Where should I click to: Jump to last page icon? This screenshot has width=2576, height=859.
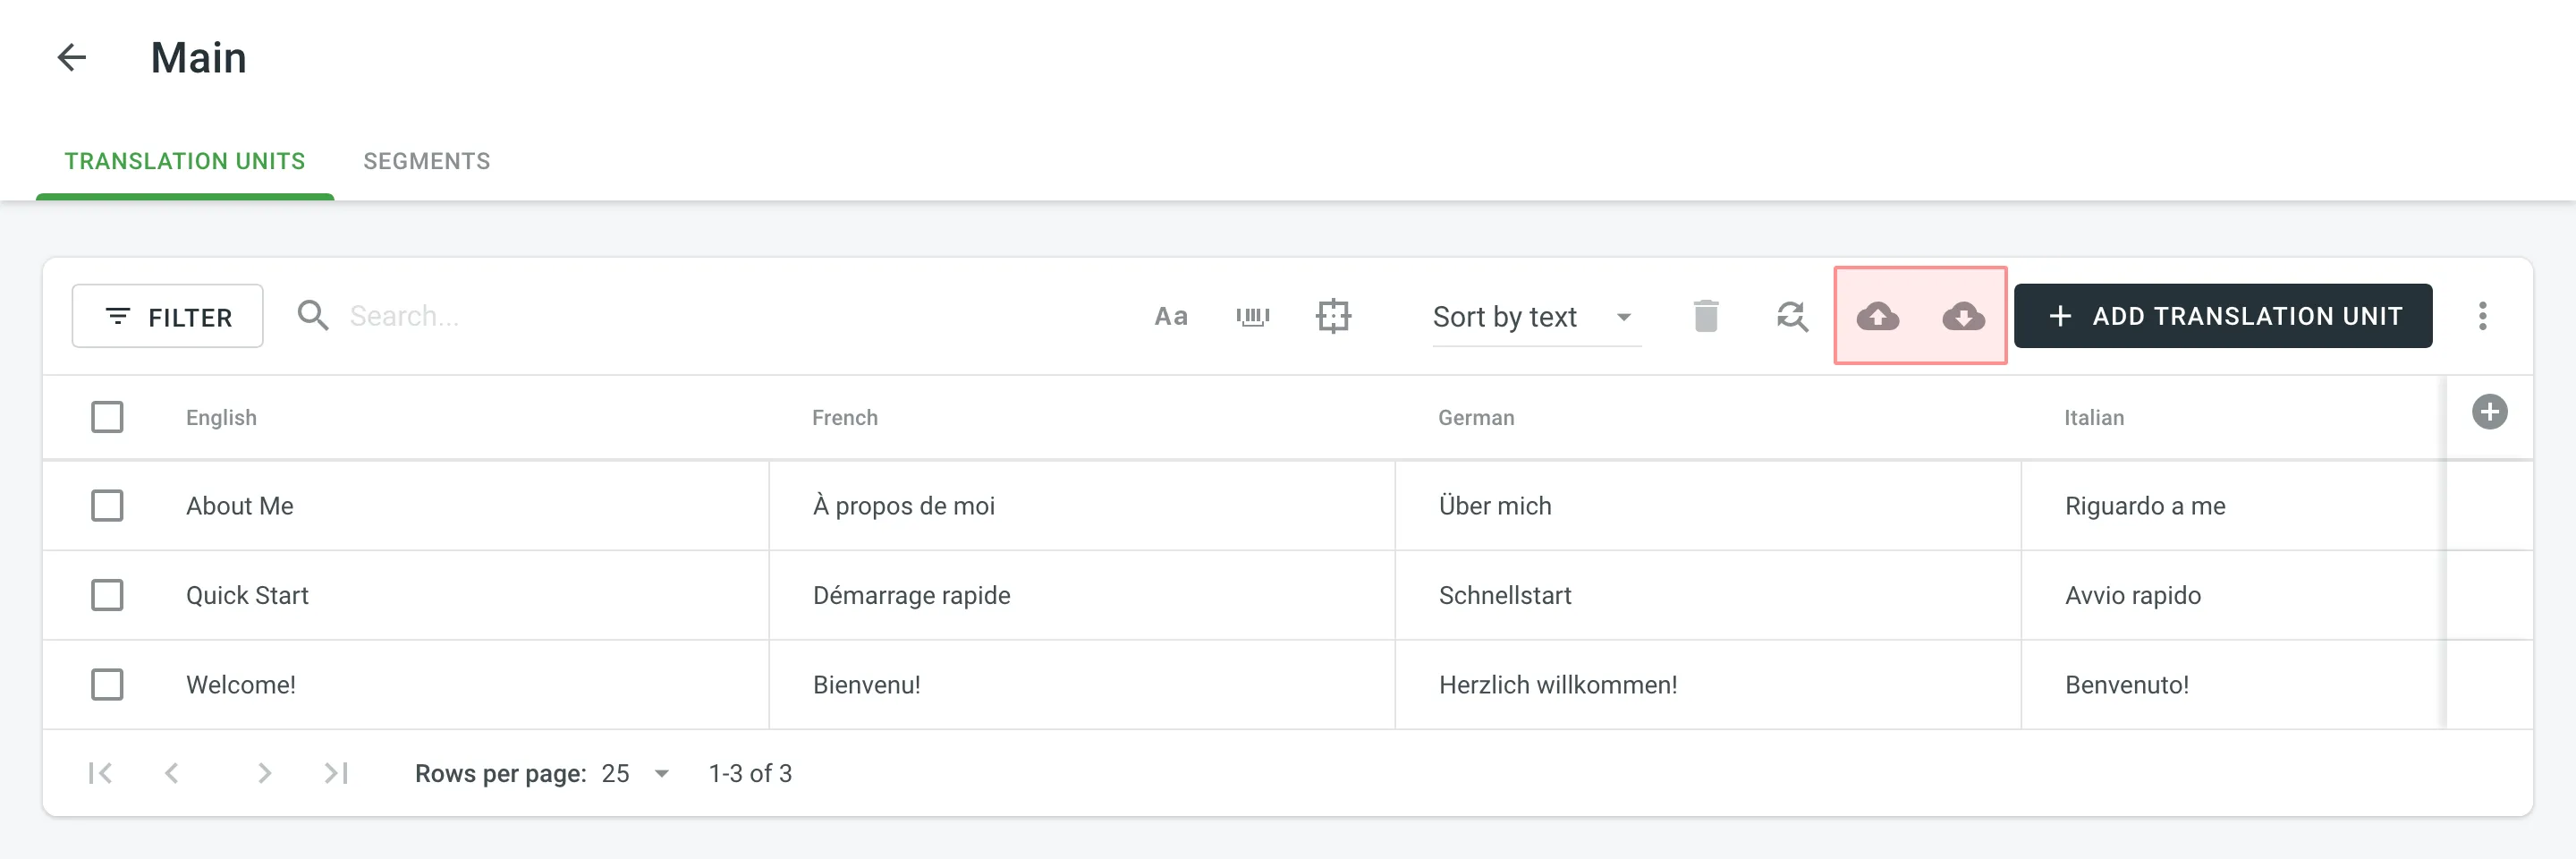(x=336, y=773)
